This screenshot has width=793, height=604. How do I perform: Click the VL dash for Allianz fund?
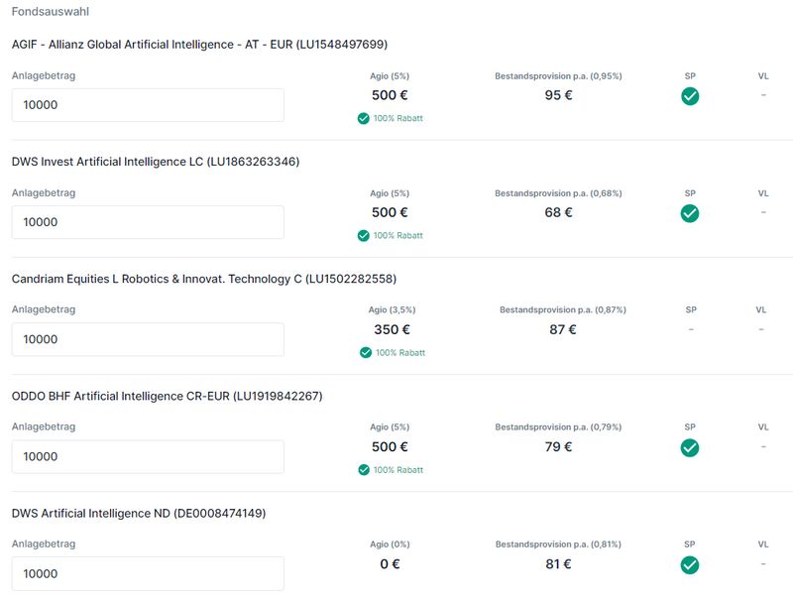[x=763, y=95]
